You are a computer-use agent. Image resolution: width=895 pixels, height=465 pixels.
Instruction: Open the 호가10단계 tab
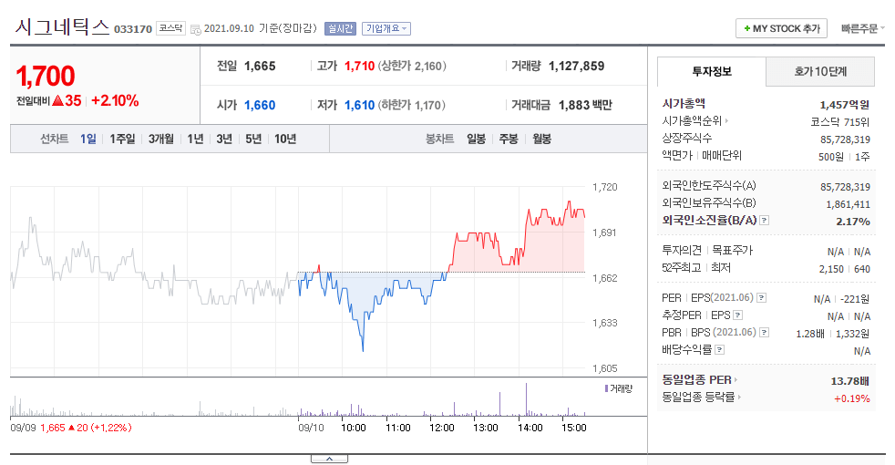pos(820,71)
